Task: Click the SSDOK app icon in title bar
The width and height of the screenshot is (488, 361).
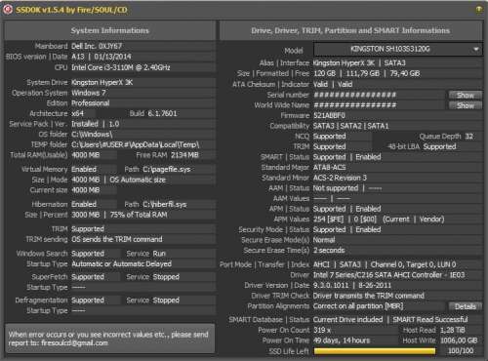Action: pyautogui.click(x=8, y=10)
